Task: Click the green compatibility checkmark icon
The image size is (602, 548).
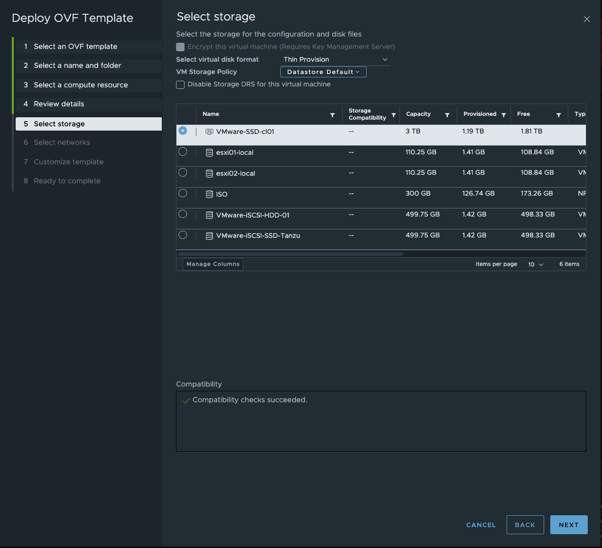Action: click(x=186, y=400)
